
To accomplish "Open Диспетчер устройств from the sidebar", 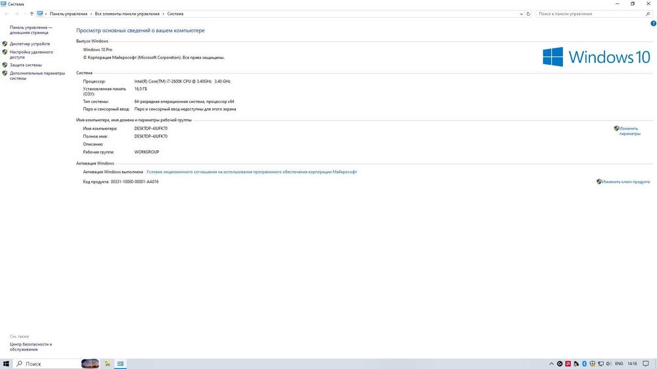I will click(x=30, y=44).
